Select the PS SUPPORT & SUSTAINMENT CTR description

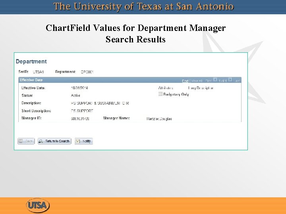[100, 103]
